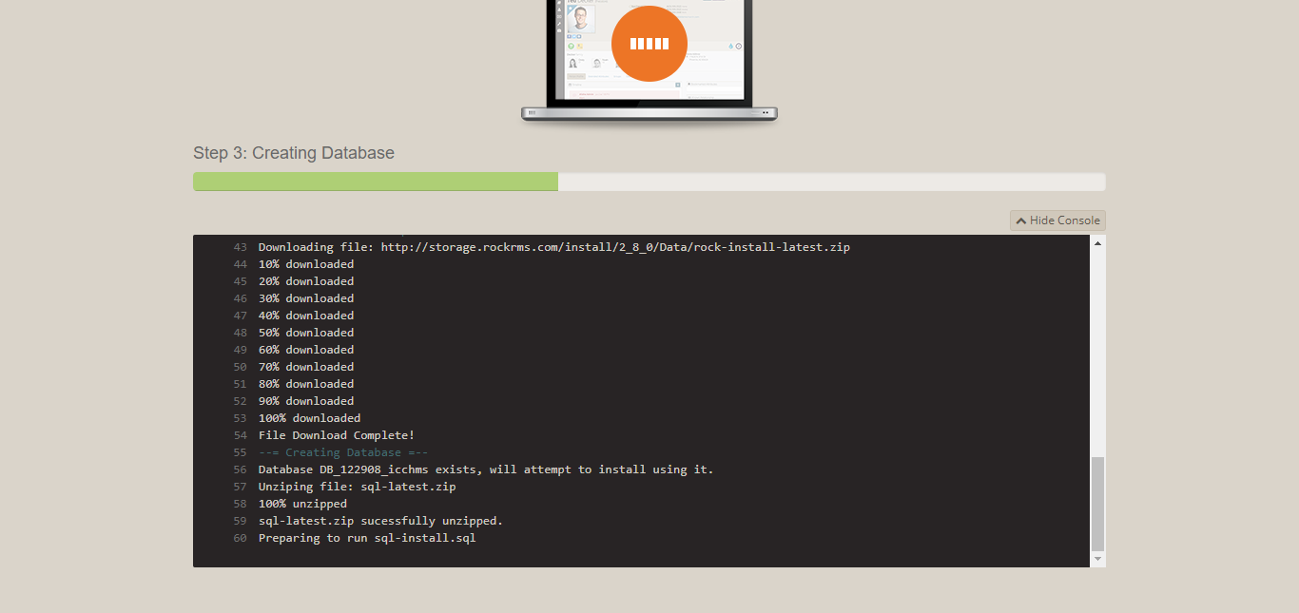
Task: Click the rock-install-latest.zip download URL line
Action: [x=553, y=247]
